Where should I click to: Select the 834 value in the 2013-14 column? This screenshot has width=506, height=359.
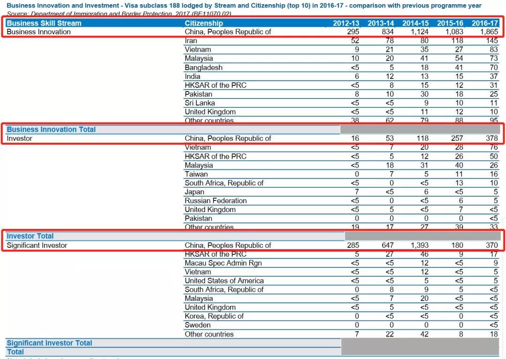coord(387,31)
